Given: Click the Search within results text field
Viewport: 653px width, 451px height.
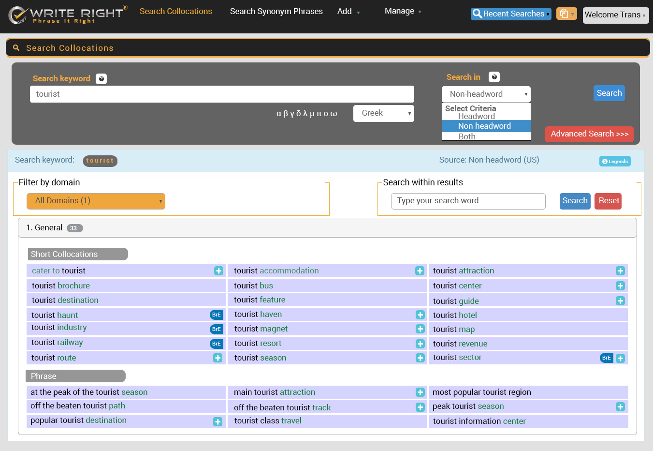Looking at the screenshot, I should coord(468,201).
